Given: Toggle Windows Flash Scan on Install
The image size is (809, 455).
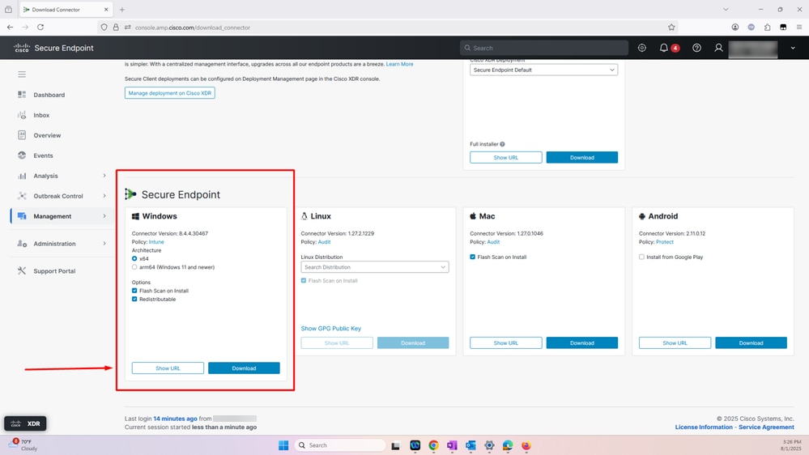Looking at the screenshot, I should 134,291.
